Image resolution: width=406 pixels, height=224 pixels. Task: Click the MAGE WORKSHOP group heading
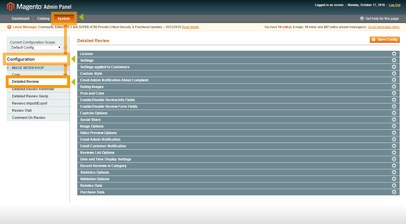28,68
